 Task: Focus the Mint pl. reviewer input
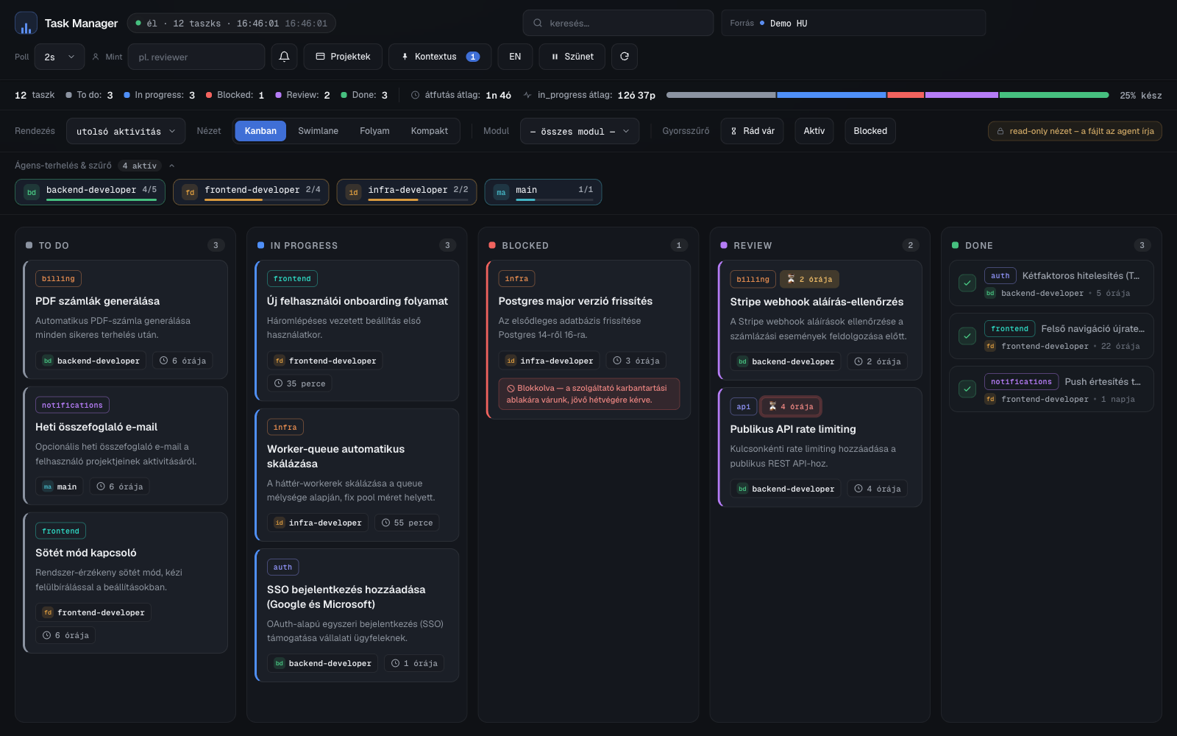pos(196,57)
